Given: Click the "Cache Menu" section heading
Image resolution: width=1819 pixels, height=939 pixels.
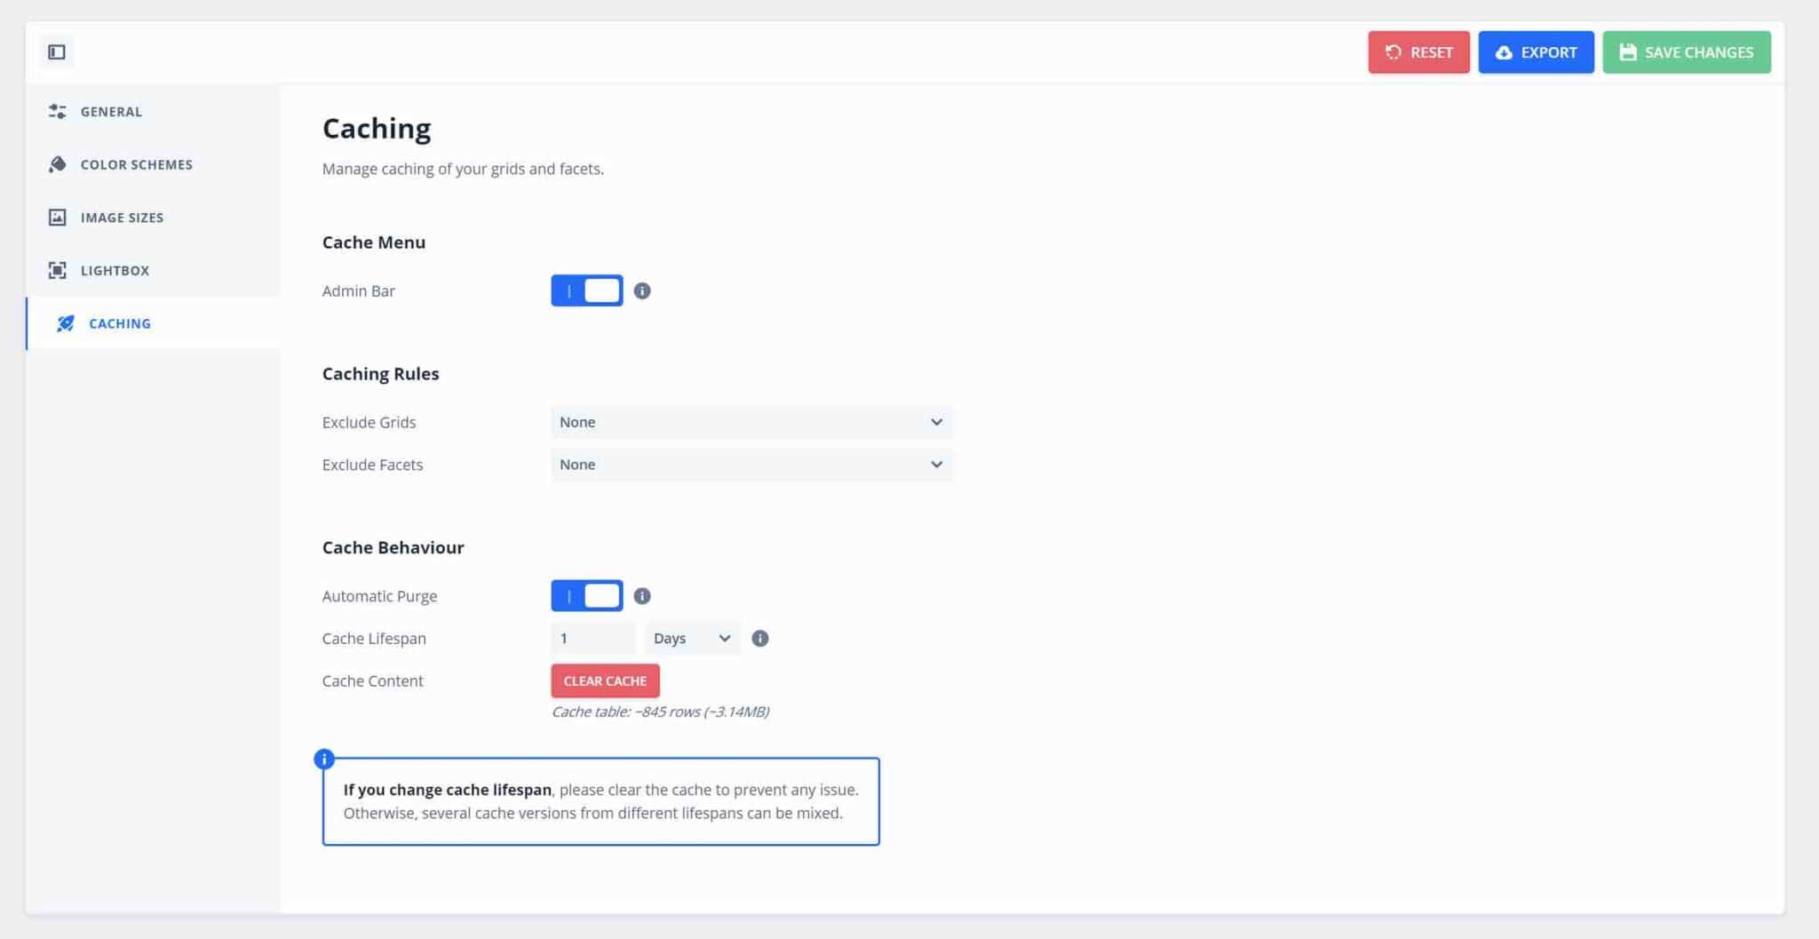Looking at the screenshot, I should (374, 243).
